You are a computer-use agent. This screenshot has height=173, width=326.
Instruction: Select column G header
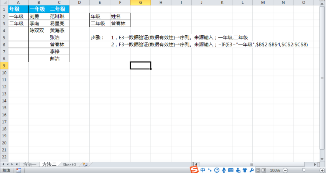point(140,3)
